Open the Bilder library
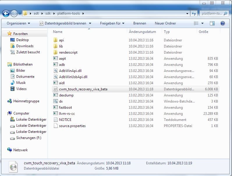 coord(21,71)
